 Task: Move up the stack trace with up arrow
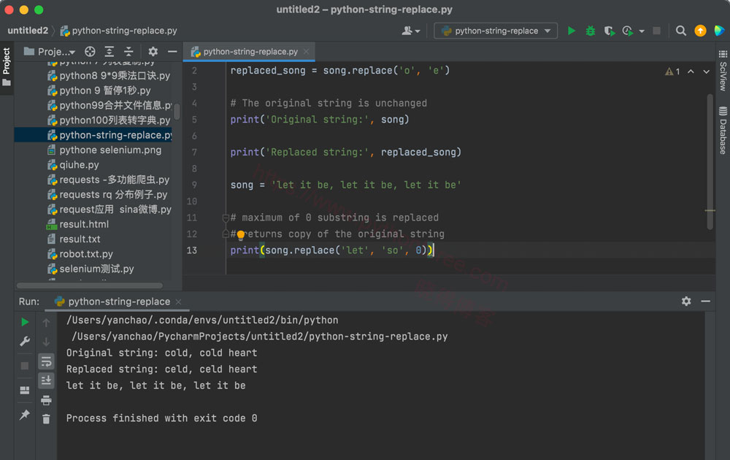pos(46,322)
